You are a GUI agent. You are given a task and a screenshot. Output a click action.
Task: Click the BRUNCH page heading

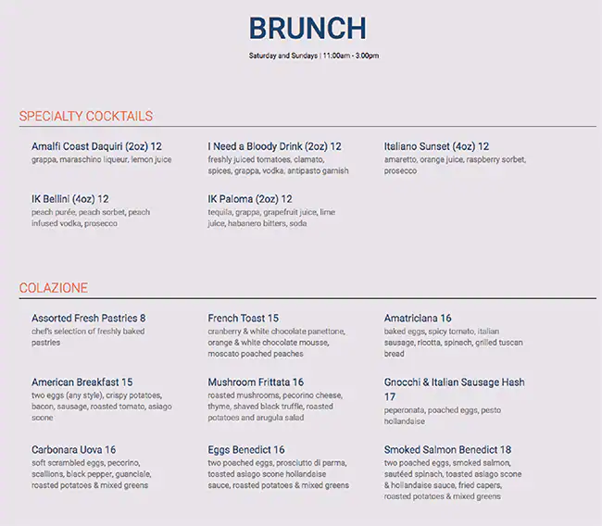coord(307,29)
